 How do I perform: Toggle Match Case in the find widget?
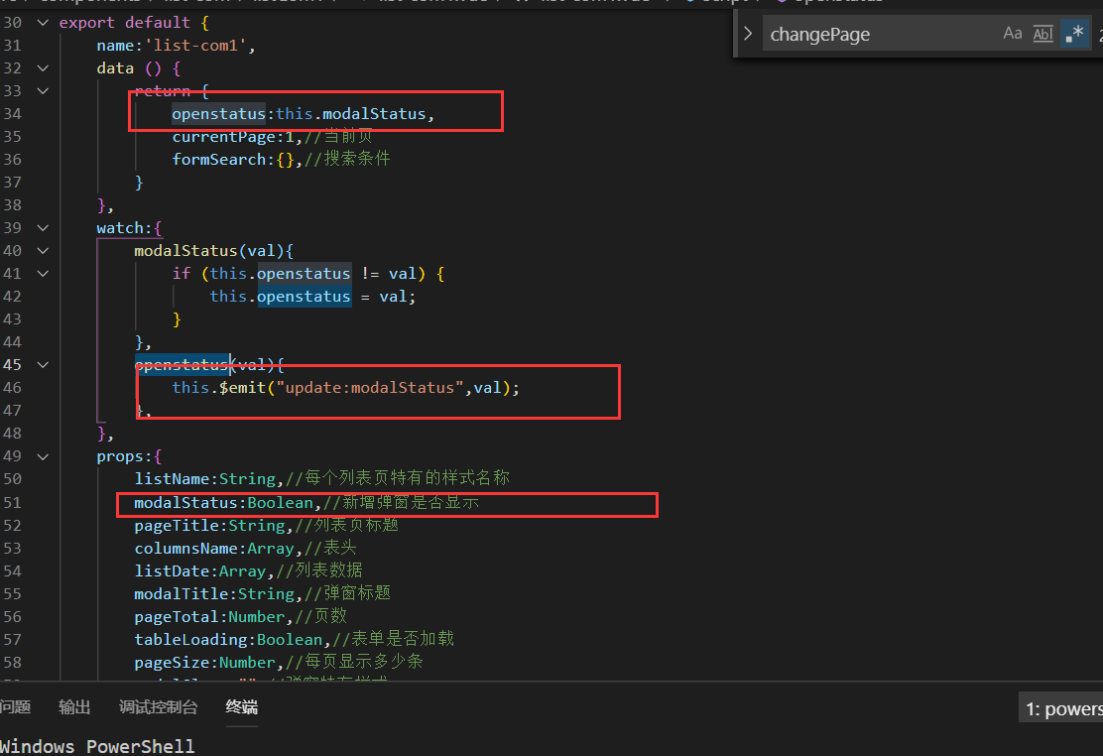click(x=1013, y=33)
